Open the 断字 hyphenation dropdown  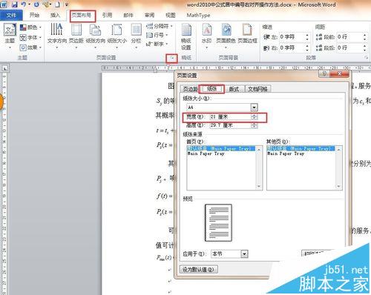[157, 44]
